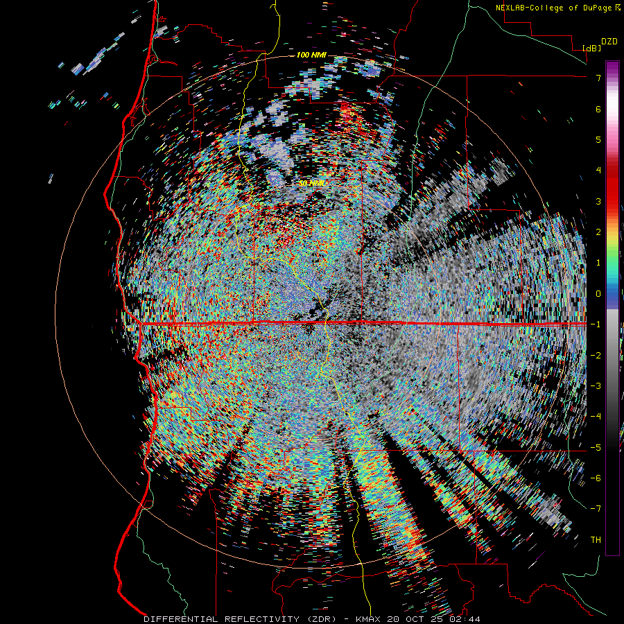
Task: Click the scale value 5 label
Action: pos(598,139)
